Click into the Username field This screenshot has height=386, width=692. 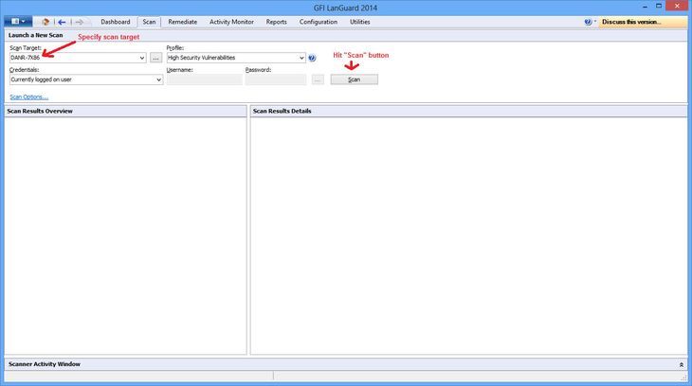point(205,79)
